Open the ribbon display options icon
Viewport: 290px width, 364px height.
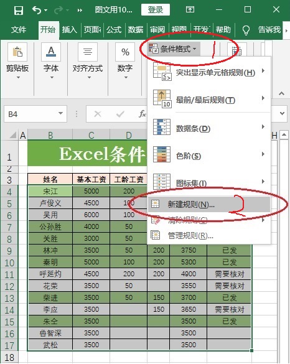(190, 10)
